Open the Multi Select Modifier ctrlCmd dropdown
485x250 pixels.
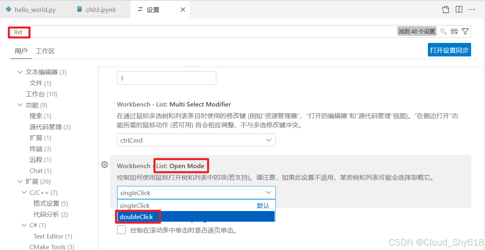tap(196, 140)
